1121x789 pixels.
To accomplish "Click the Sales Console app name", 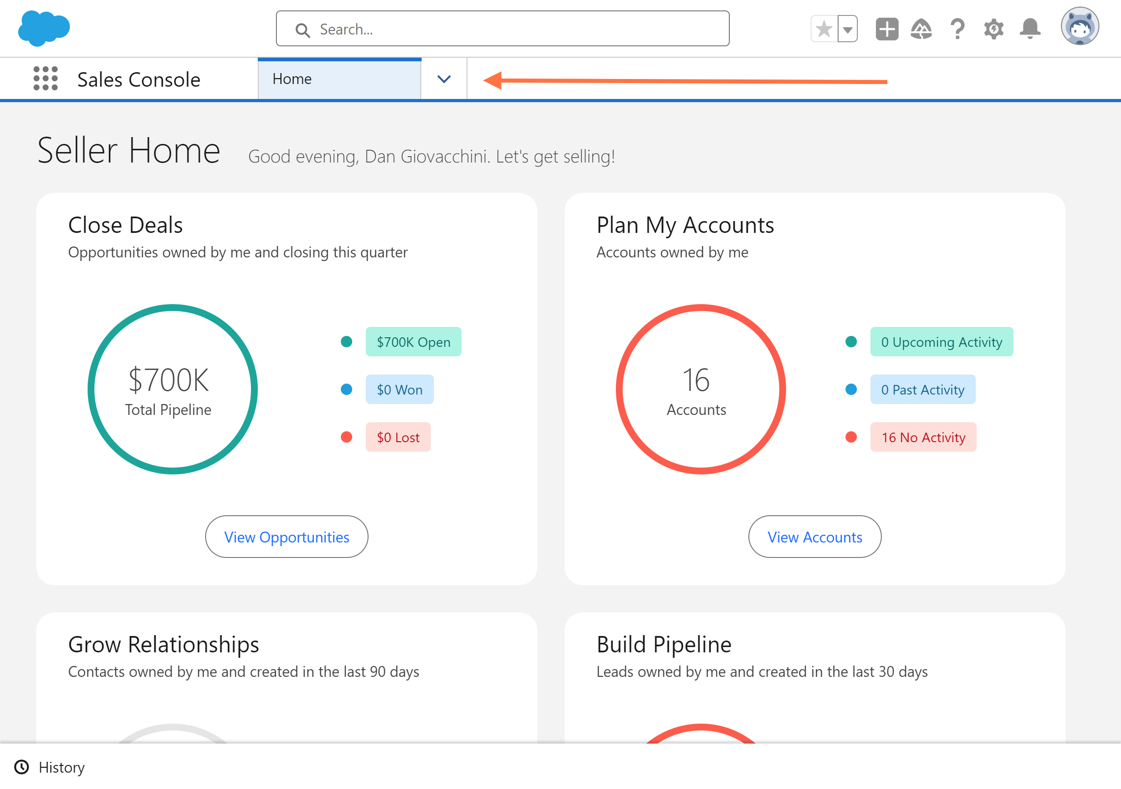I will click(x=139, y=79).
